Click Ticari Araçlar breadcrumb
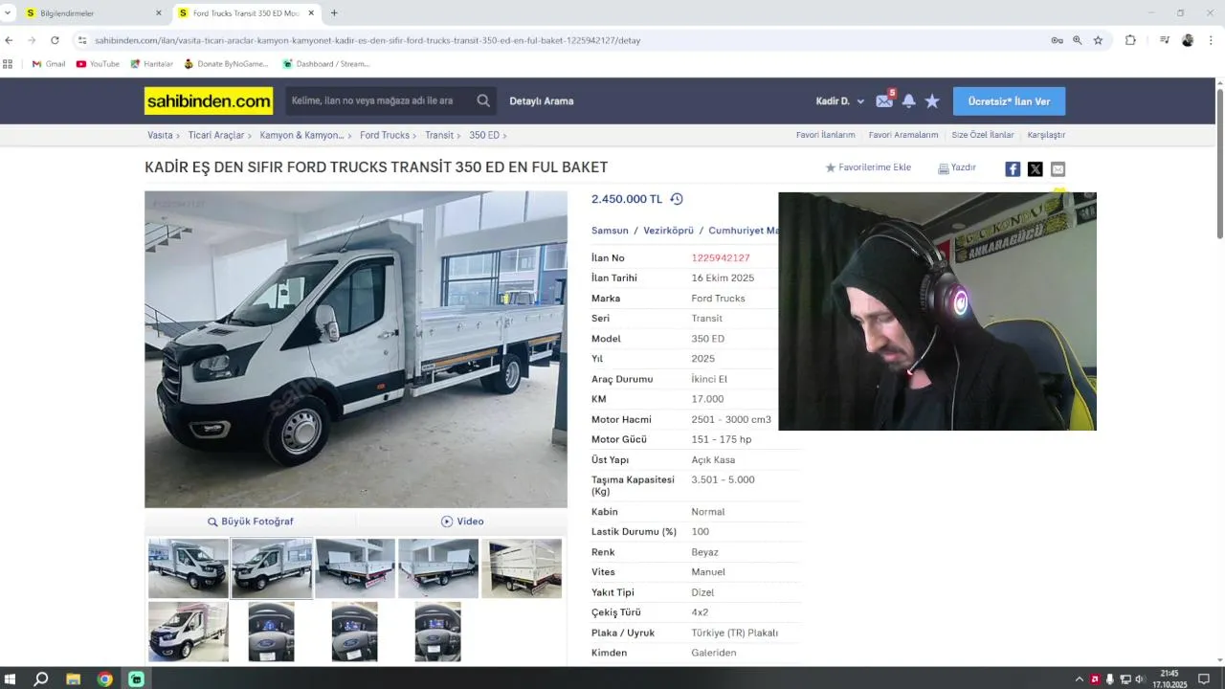Image resolution: width=1225 pixels, height=689 pixels. [x=216, y=135]
